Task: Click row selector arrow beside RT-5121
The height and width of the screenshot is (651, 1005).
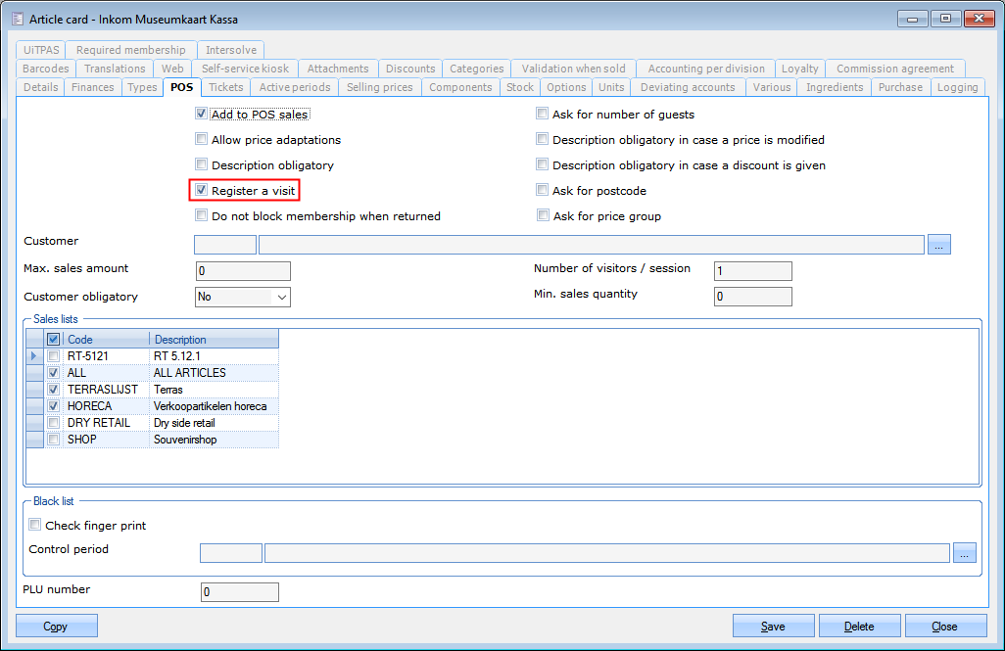Action: 34,356
